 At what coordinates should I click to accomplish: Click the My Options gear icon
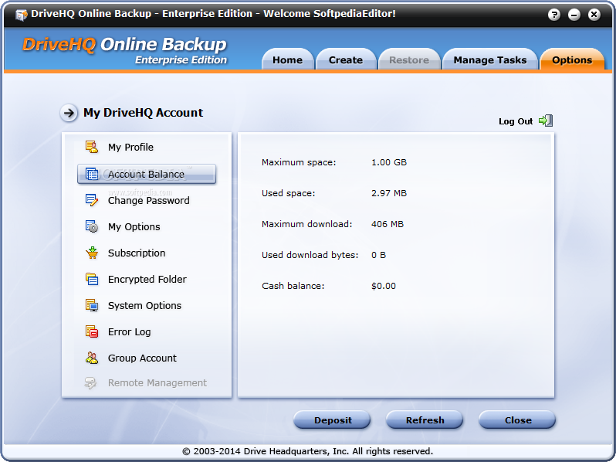92,226
